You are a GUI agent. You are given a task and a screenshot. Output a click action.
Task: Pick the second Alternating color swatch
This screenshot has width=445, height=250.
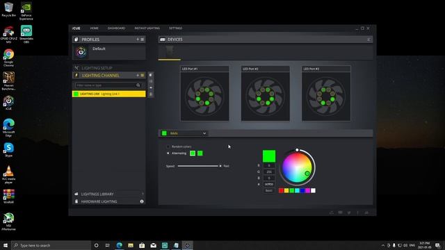tap(200, 153)
